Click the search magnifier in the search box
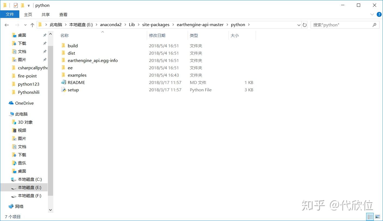Screen dimensions: 383x221 point(374,25)
